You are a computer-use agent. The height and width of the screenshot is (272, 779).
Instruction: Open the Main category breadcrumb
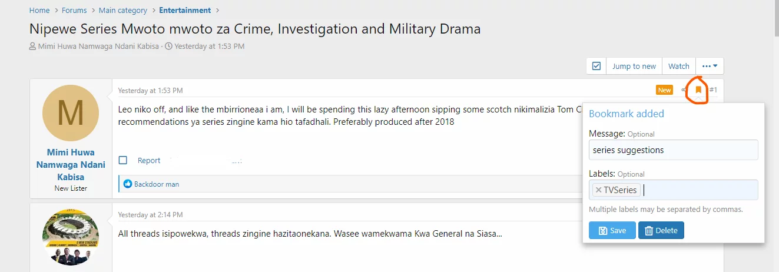(123, 10)
